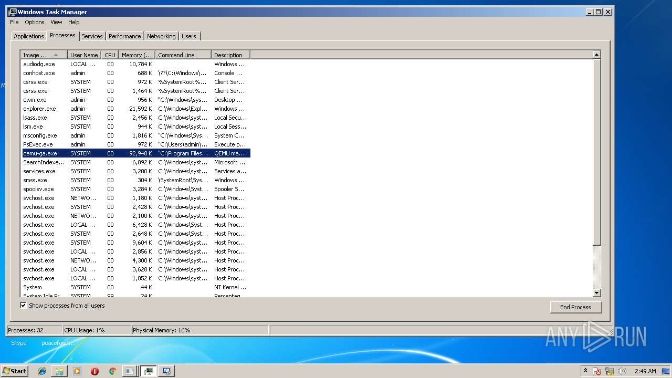Viewport: 672px width, 378px height.
Task: Switch to the Users tab
Action: click(189, 36)
